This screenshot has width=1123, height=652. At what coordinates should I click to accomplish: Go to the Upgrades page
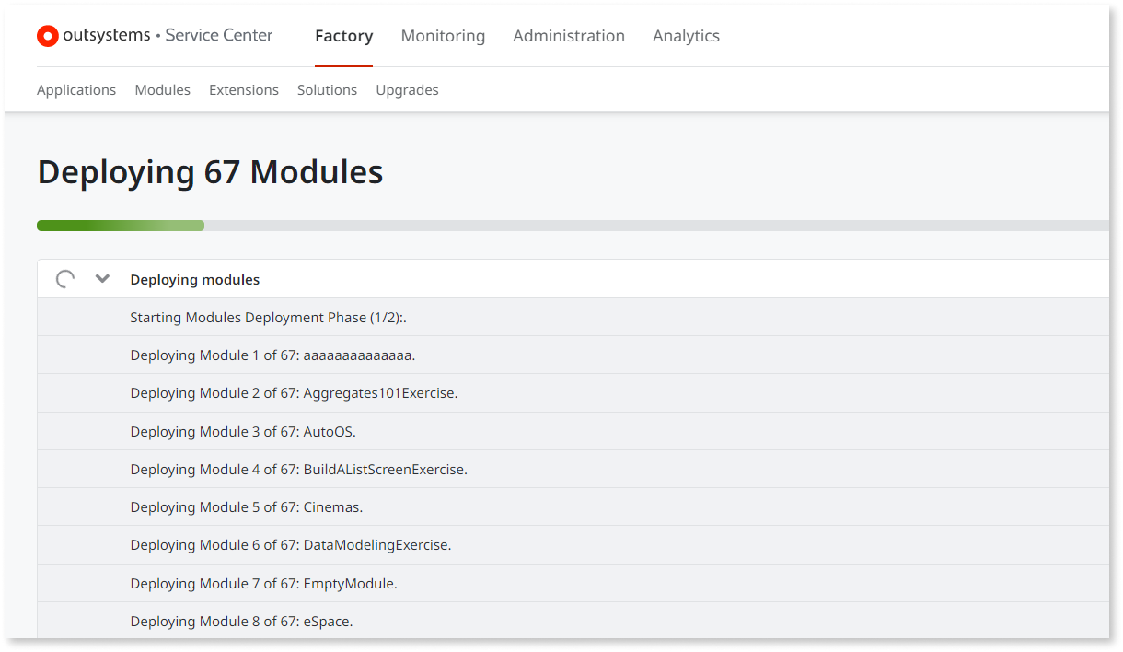(407, 90)
